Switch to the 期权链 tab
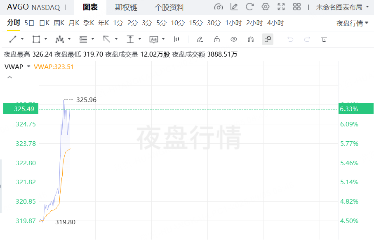This screenshot has width=374, height=240. (x=126, y=7)
